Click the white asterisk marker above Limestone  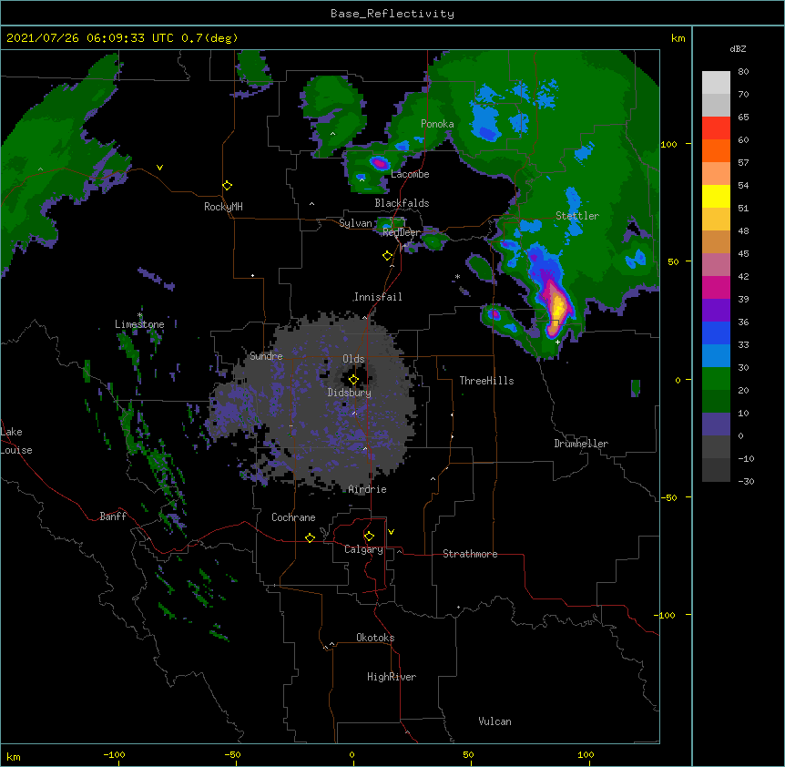[x=140, y=315]
